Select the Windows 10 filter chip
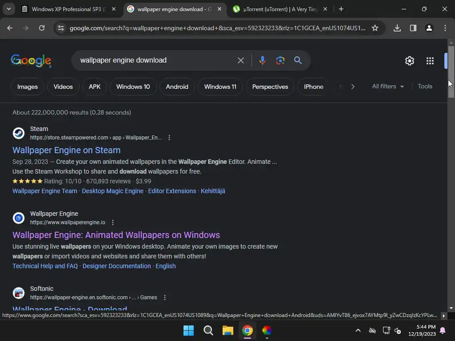This screenshot has width=455, height=341. 133,87
